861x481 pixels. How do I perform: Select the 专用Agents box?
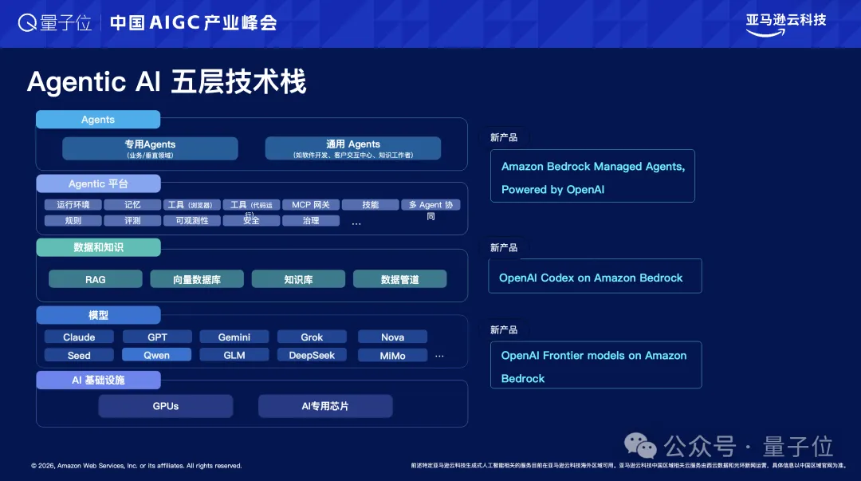tap(150, 148)
